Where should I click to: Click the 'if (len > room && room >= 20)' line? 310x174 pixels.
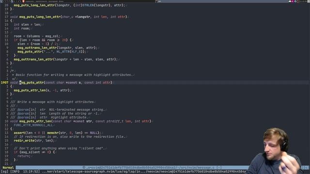click(x=43, y=40)
